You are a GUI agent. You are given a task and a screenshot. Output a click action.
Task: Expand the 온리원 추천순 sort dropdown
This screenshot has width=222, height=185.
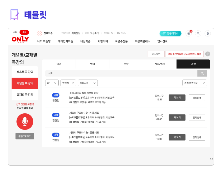(x=195, y=83)
